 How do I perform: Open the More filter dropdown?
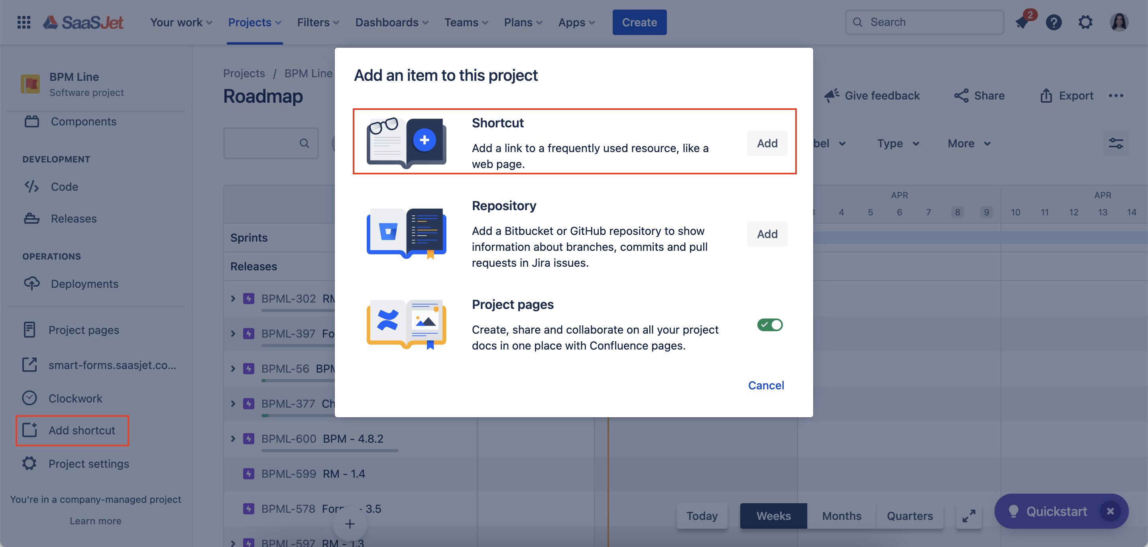coord(969,143)
